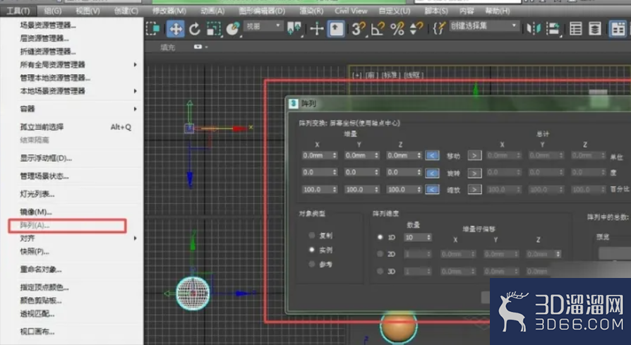Activate the Select and Scale tool

click(x=214, y=28)
